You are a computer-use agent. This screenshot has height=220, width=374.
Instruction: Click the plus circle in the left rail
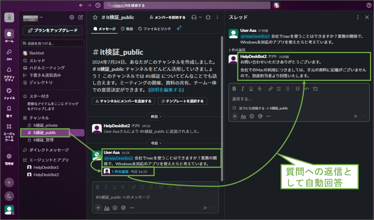click(x=9, y=182)
